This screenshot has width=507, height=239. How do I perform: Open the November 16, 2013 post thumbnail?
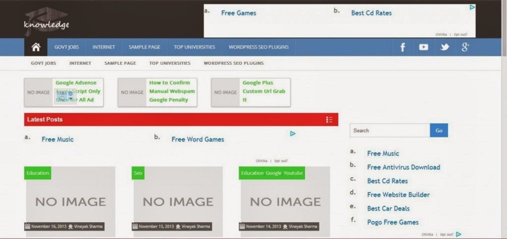click(70, 202)
